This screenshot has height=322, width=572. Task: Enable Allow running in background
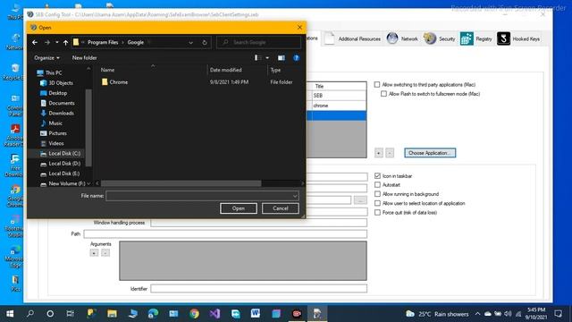377,194
